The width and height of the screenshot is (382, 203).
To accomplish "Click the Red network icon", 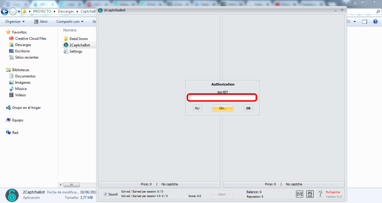I will [8, 133].
